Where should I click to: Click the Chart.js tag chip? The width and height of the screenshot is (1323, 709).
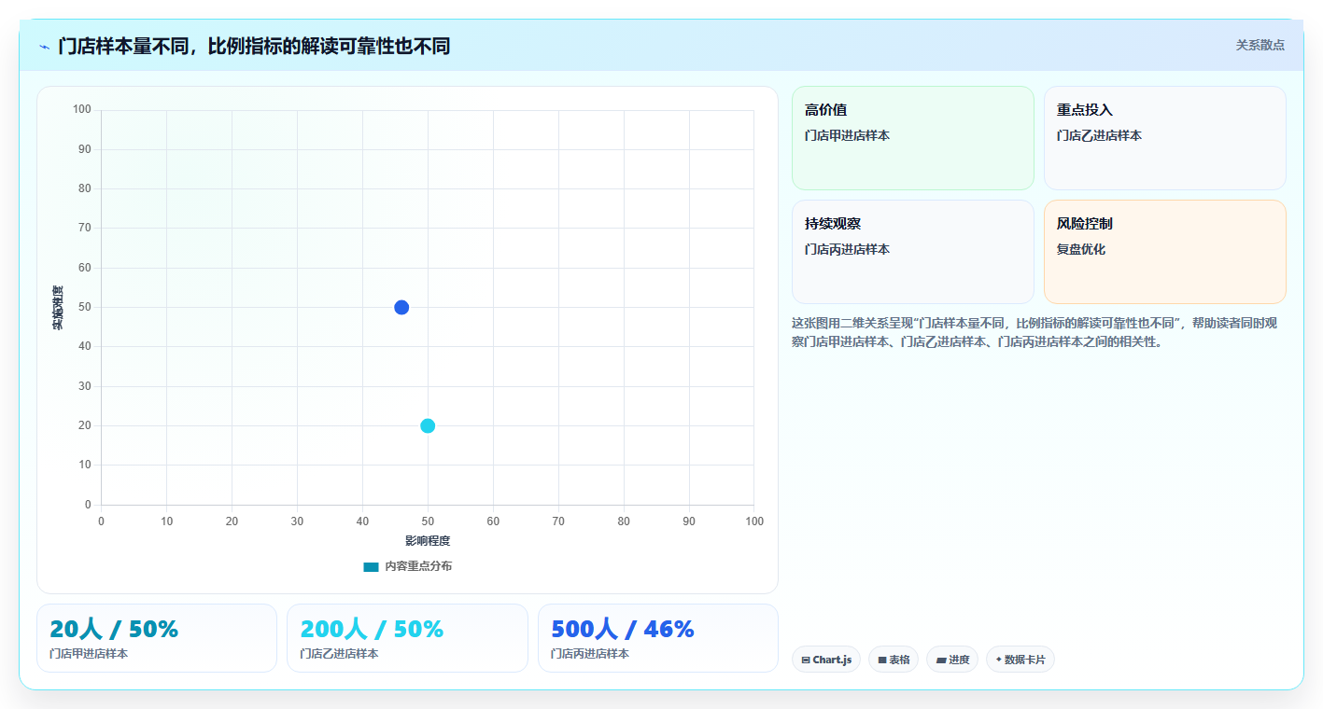(826, 660)
